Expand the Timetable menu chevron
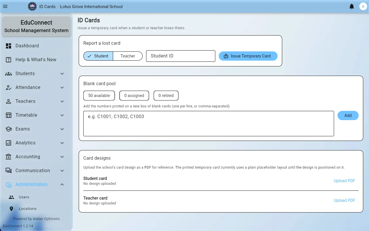The image size is (369, 231). coord(62,115)
